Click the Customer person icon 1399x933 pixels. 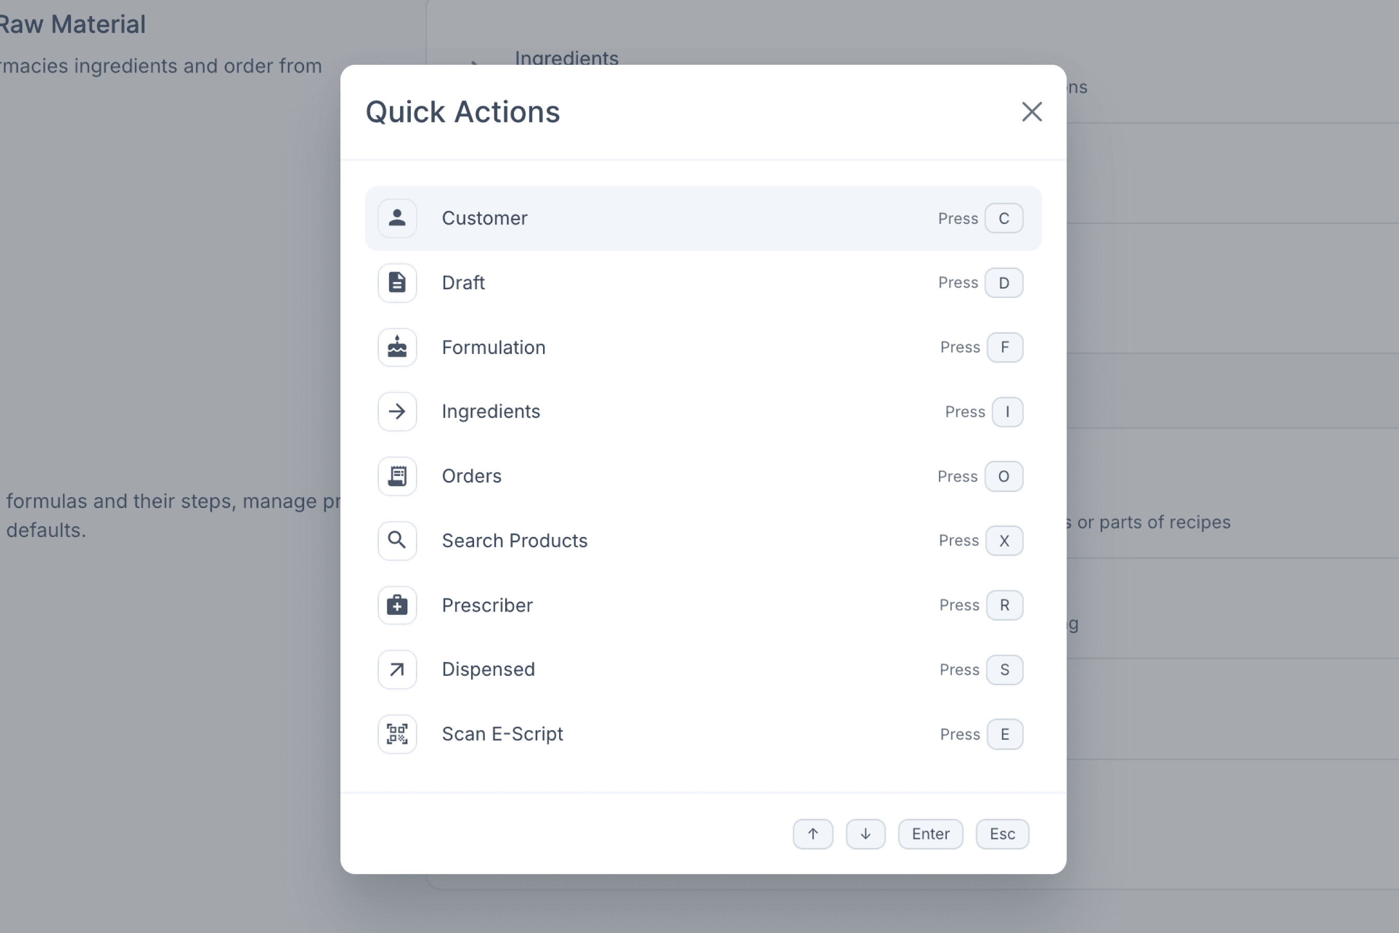pyautogui.click(x=397, y=218)
